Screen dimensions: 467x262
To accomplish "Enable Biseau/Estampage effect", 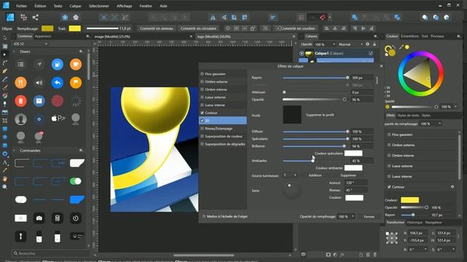I will (202, 128).
